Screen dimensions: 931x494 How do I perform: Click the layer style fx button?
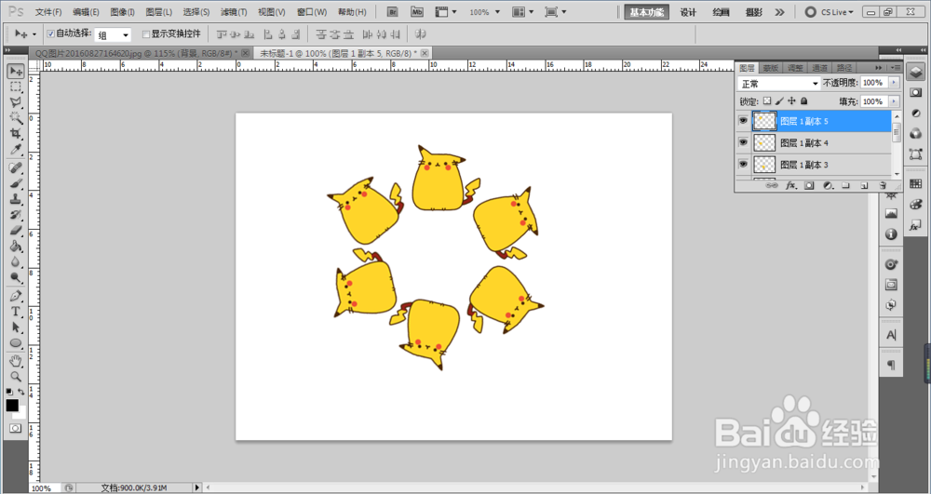click(790, 186)
